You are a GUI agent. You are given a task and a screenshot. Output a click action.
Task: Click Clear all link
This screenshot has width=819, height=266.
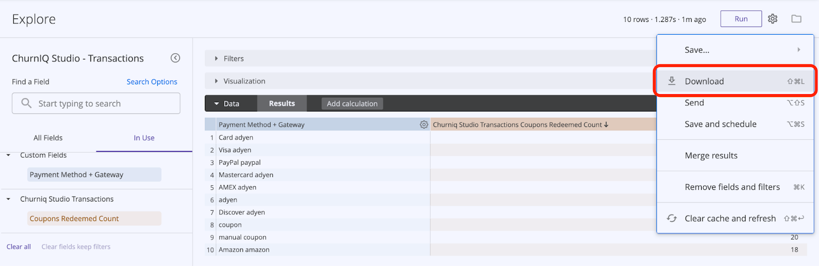(19, 247)
